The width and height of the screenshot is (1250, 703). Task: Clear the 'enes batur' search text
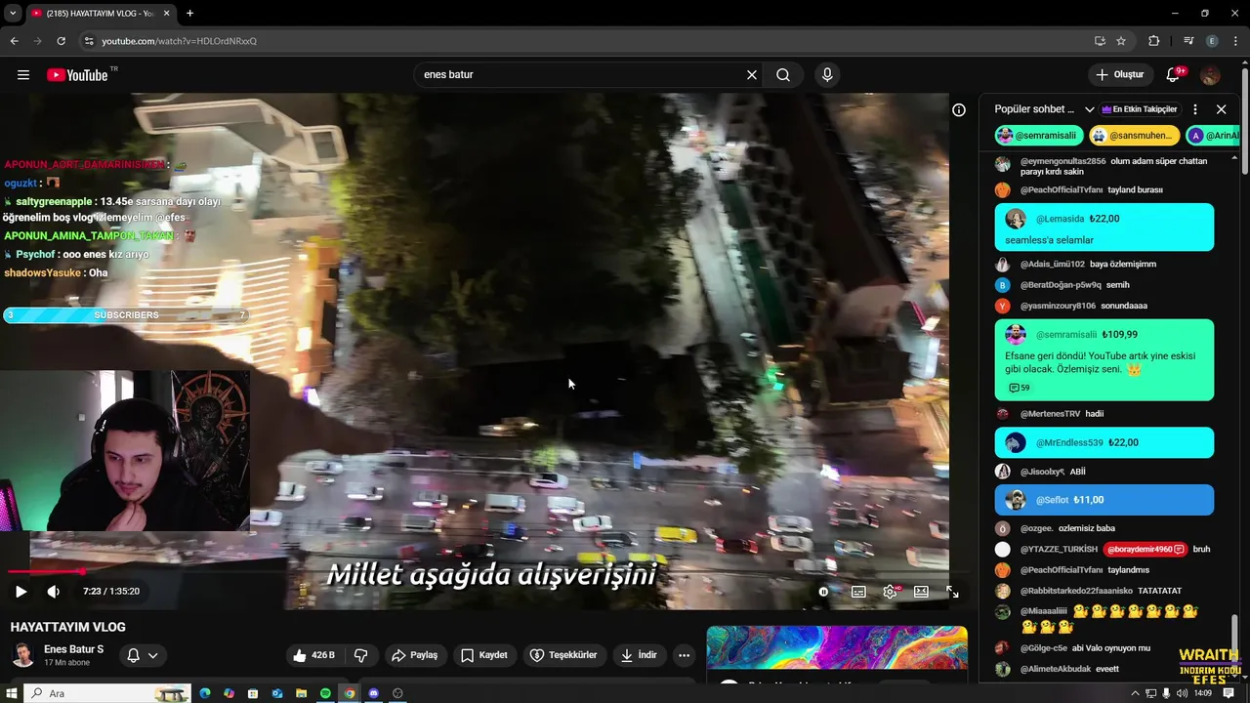coord(752,75)
